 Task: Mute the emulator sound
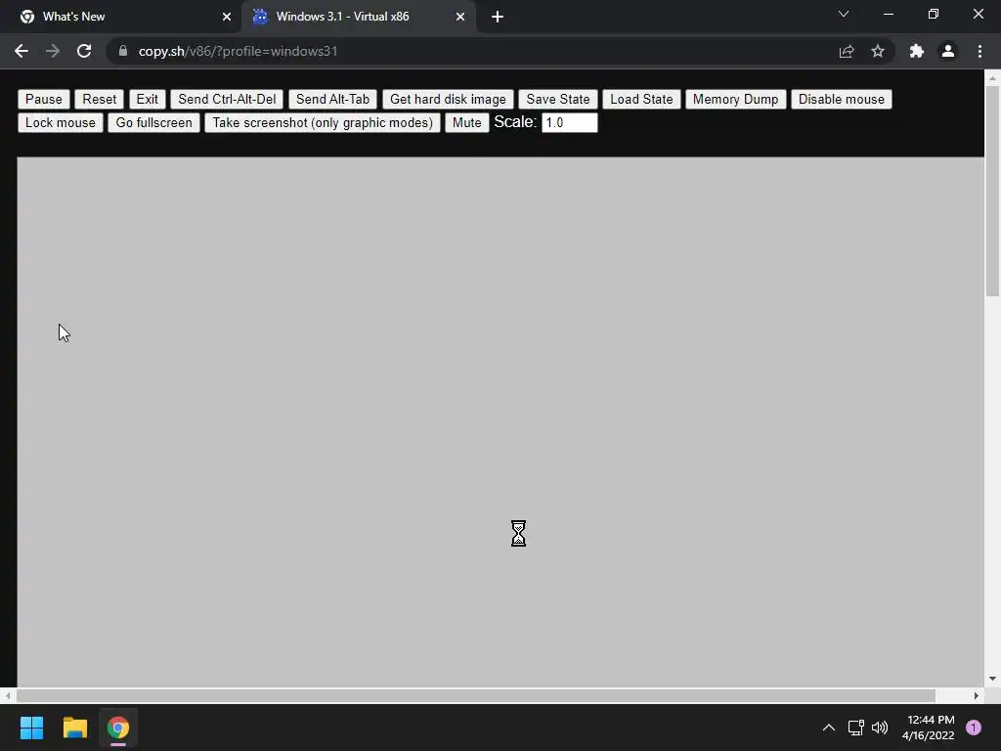click(466, 122)
